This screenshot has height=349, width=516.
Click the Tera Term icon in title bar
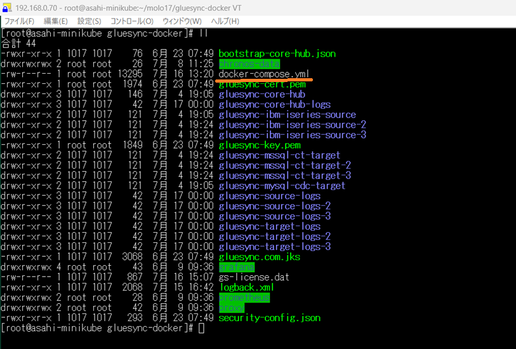6,7
